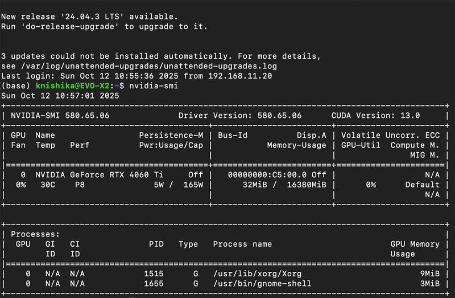Image resolution: width=455 pixels, height=298 pixels.
Task: Click the GPU-Util header
Action: 361,145
